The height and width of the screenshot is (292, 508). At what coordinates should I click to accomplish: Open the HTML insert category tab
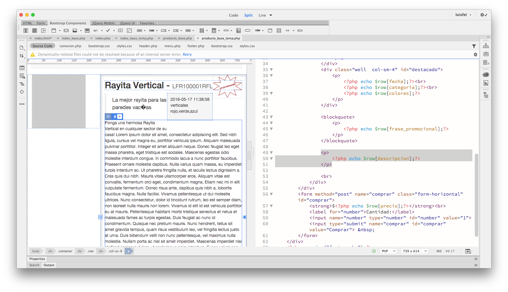point(28,23)
